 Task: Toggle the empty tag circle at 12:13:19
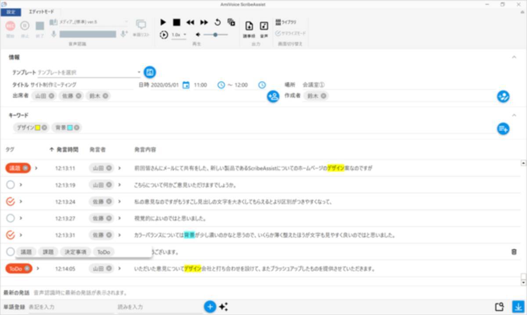[11, 185]
